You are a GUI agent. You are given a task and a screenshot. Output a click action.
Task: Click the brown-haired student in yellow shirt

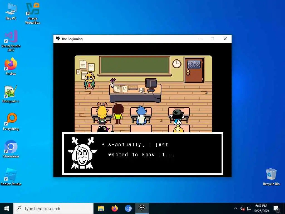[118, 114]
